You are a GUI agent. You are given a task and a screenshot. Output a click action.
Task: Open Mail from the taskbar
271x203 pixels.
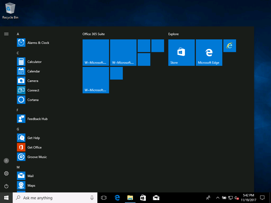pos(156,198)
